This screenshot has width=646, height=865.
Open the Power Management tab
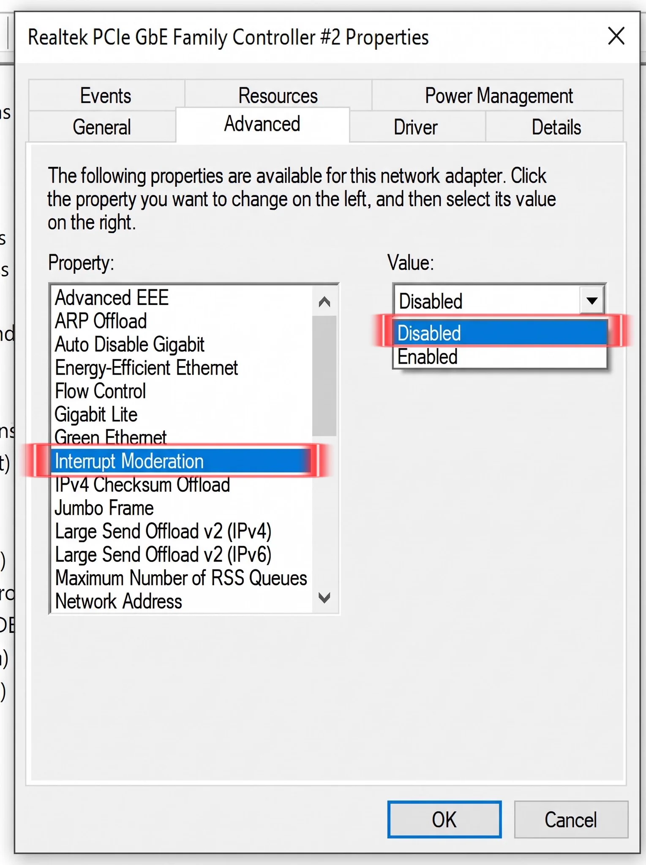coord(499,95)
